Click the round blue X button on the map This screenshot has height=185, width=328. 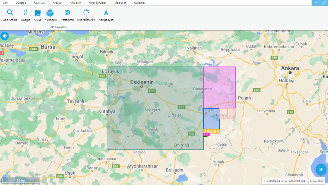point(321,169)
